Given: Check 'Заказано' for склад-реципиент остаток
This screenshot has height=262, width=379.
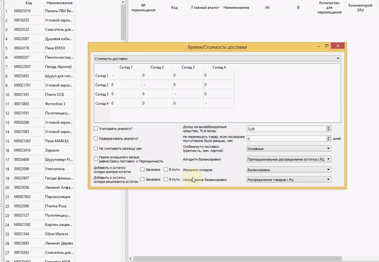Looking at the screenshot, I should pyautogui.click(x=142, y=179).
